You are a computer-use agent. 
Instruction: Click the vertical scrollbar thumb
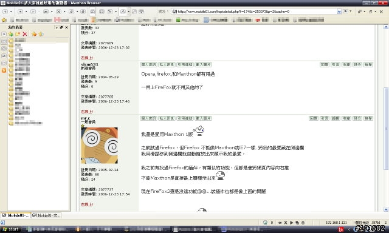pyautogui.click(x=386, y=129)
